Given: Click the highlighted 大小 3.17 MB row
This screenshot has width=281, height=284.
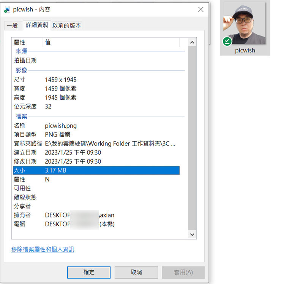Looking at the screenshot, I should coord(96,171).
